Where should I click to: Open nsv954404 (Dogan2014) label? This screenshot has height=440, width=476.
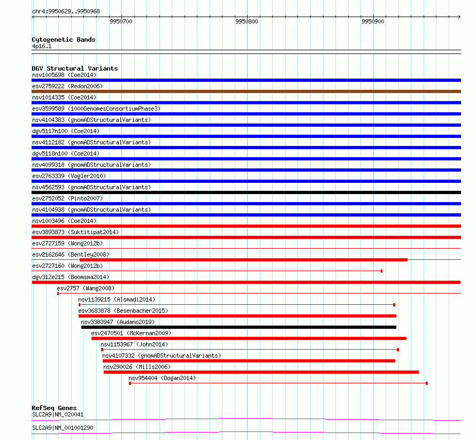[x=162, y=378]
